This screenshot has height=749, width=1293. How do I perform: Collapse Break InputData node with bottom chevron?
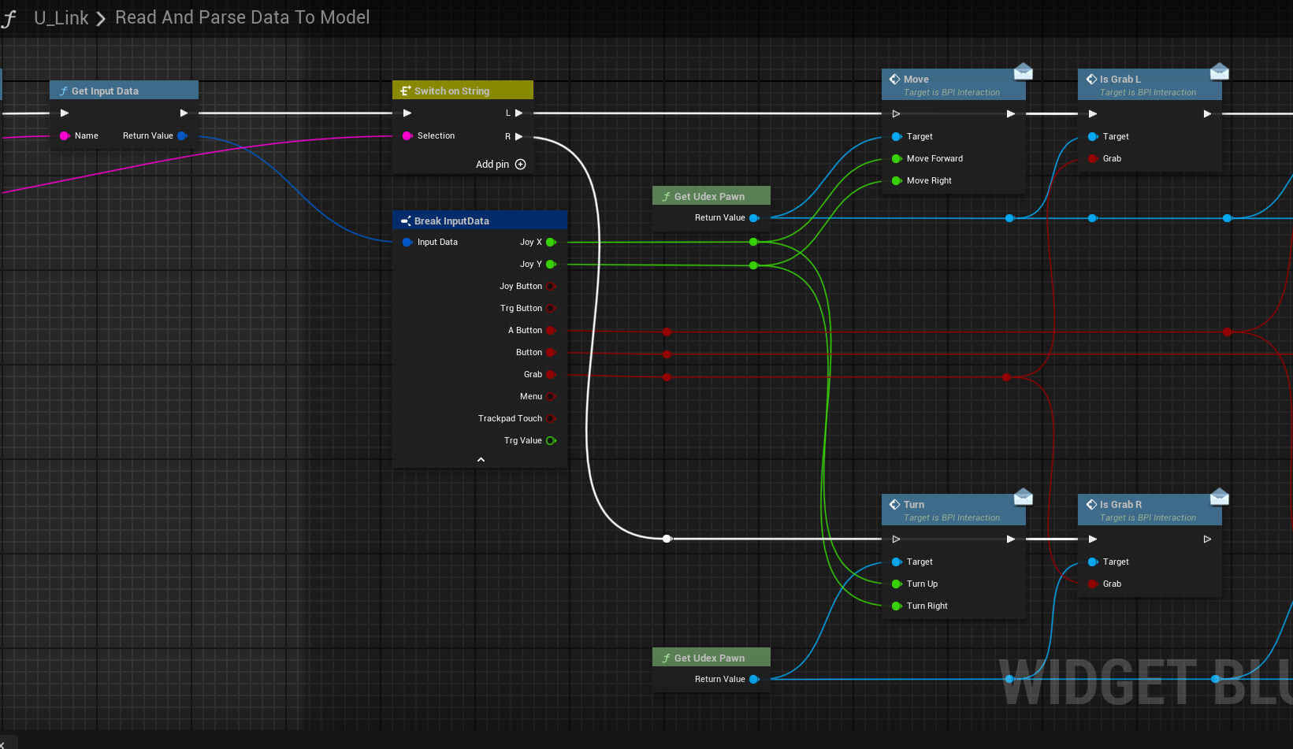tap(481, 460)
